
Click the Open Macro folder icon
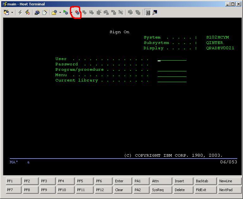[54, 12]
